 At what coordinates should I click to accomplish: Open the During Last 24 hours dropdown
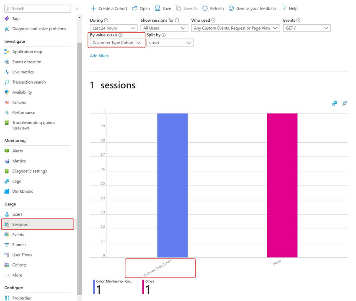pos(114,28)
